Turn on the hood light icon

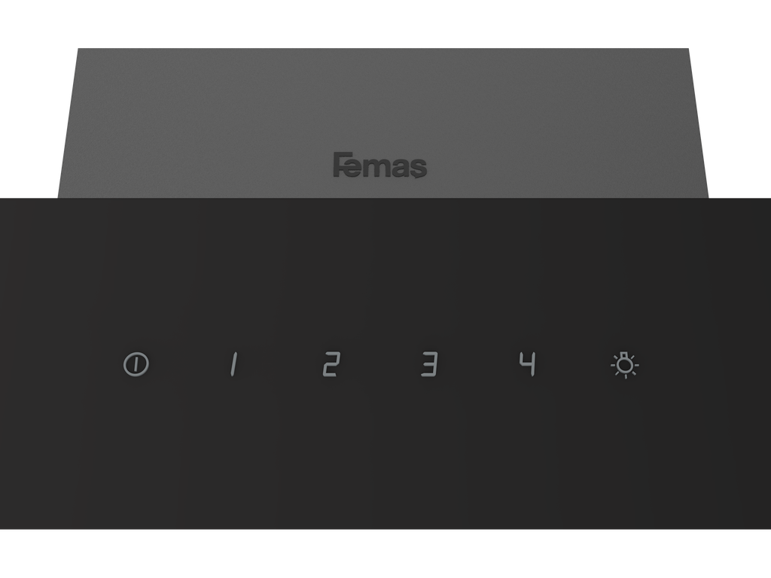pyautogui.click(x=624, y=365)
